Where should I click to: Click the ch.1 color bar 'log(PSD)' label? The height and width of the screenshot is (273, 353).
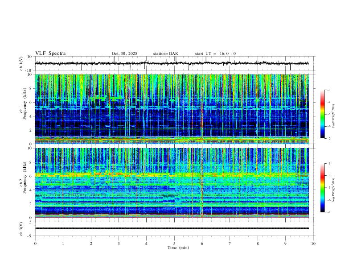coord(333,116)
